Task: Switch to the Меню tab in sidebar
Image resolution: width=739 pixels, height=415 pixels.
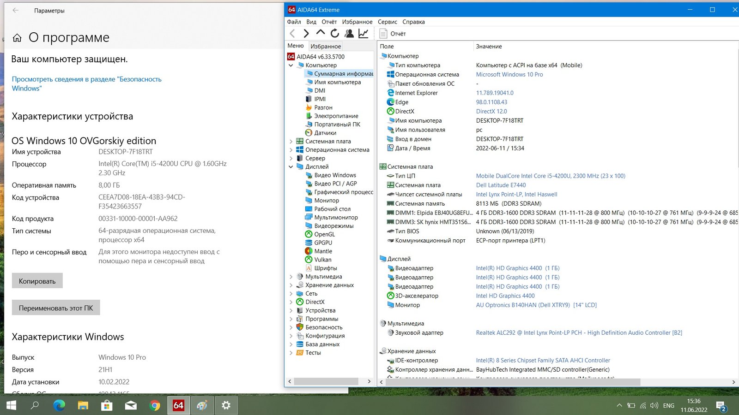Action: point(296,46)
